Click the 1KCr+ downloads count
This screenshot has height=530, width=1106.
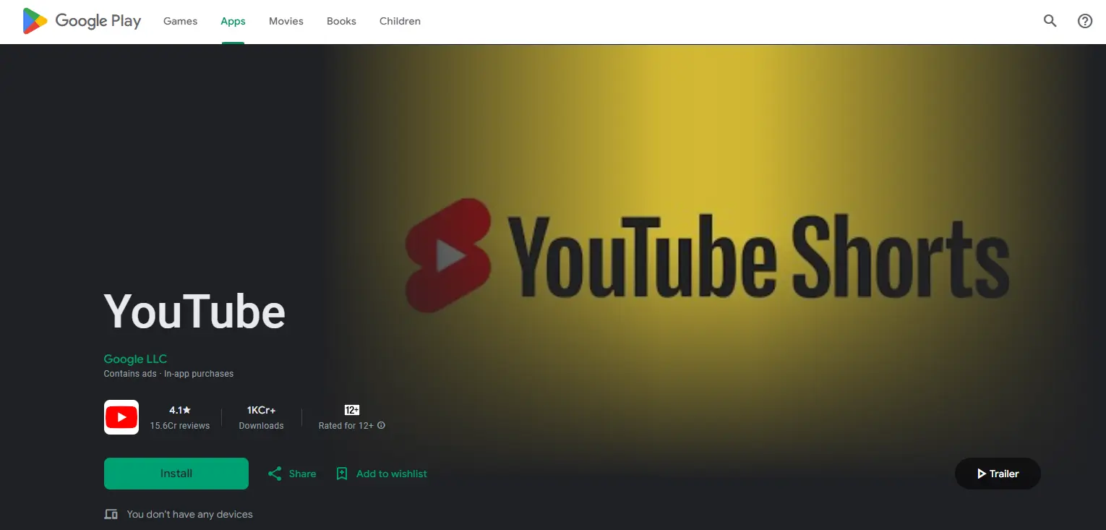pyautogui.click(x=261, y=410)
